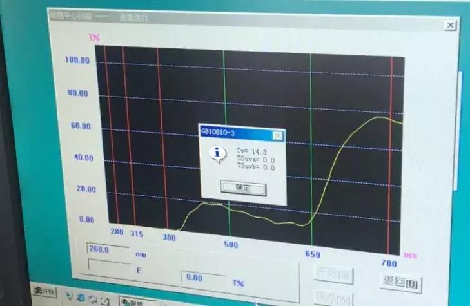Click the peak of the yellow transmittance curve
This screenshot has height=306, width=470.
[x=380, y=117]
